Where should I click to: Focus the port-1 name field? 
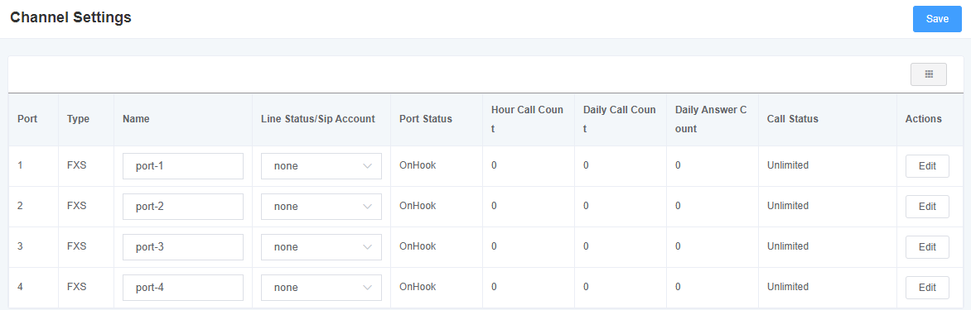182,166
